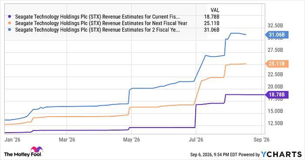Click the purple legend dot for Current Fiscal Year

click(10, 16)
